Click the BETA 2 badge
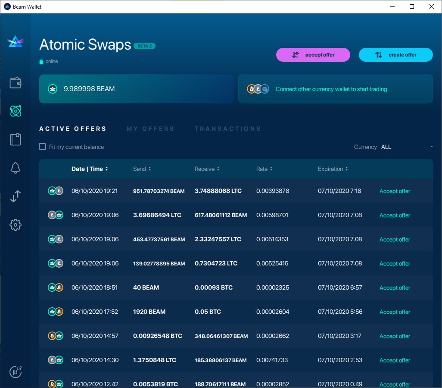The width and height of the screenshot is (442, 388). click(x=145, y=46)
